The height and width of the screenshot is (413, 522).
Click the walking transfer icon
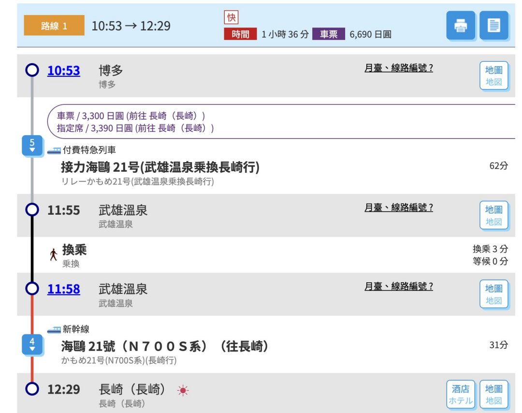pos(54,255)
